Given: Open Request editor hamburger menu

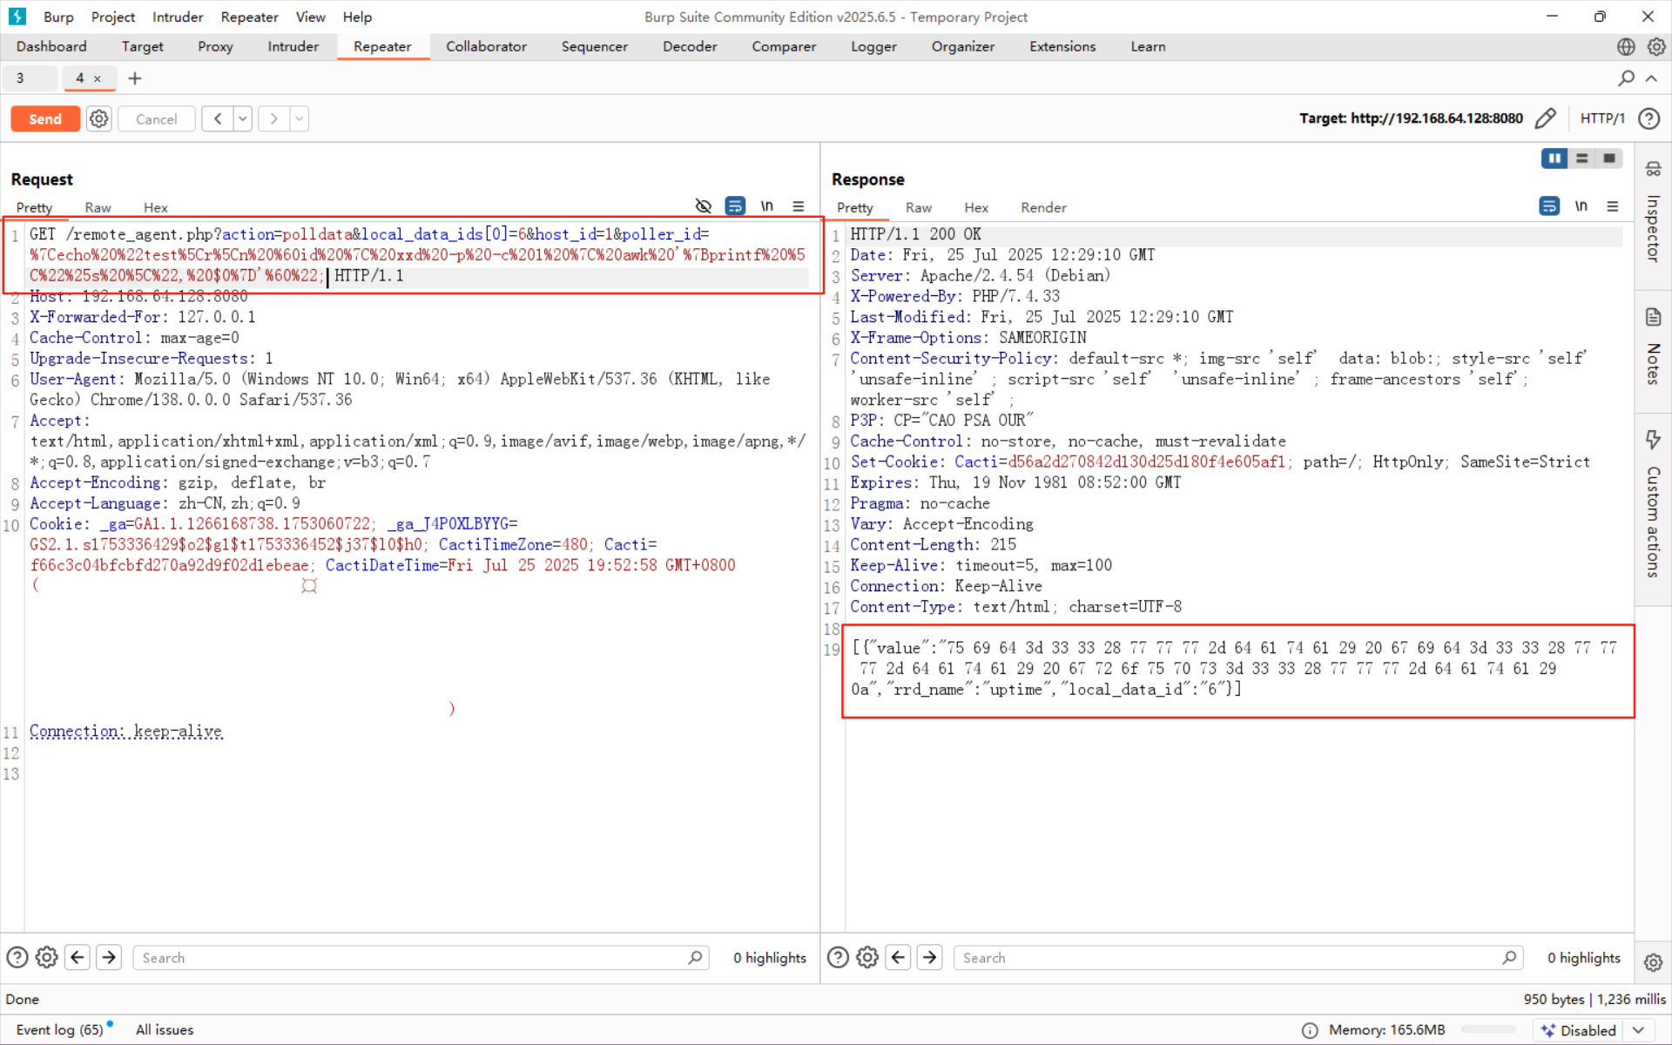Looking at the screenshot, I should pyautogui.click(x=799, y=206).
